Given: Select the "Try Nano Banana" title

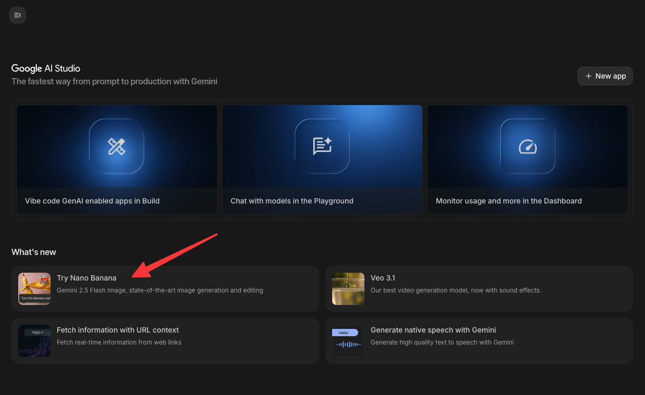Looking at the screenshot, I should click(x=86, y=278).
